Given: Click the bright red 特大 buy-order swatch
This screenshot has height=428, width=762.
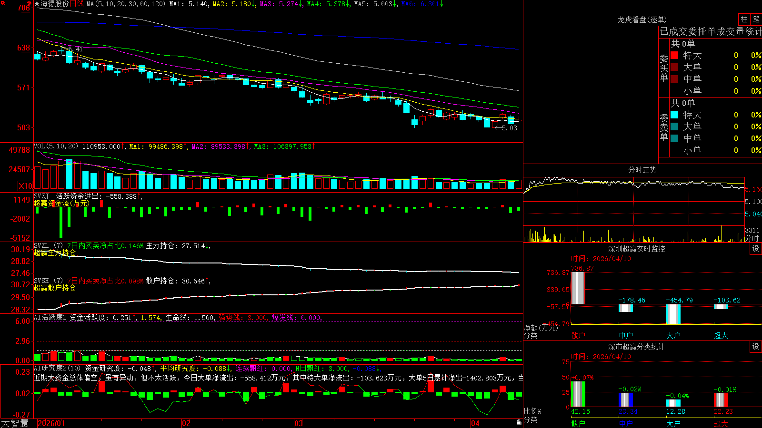Looking at the screenshot, I should point(674,55).
